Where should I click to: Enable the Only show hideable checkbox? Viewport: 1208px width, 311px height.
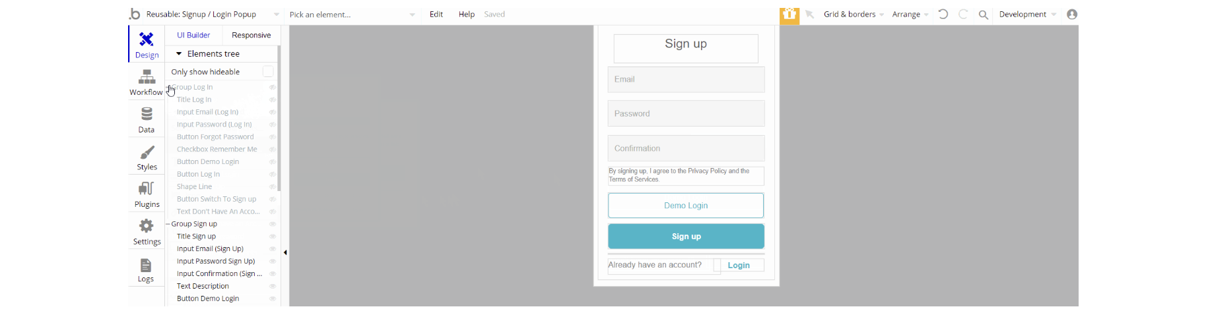point(268,72)
